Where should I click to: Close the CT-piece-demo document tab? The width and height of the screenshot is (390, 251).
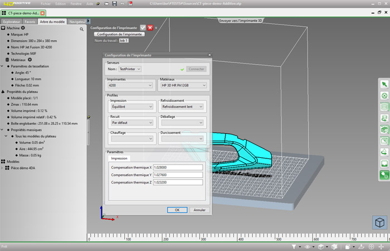tap(42, 13)
